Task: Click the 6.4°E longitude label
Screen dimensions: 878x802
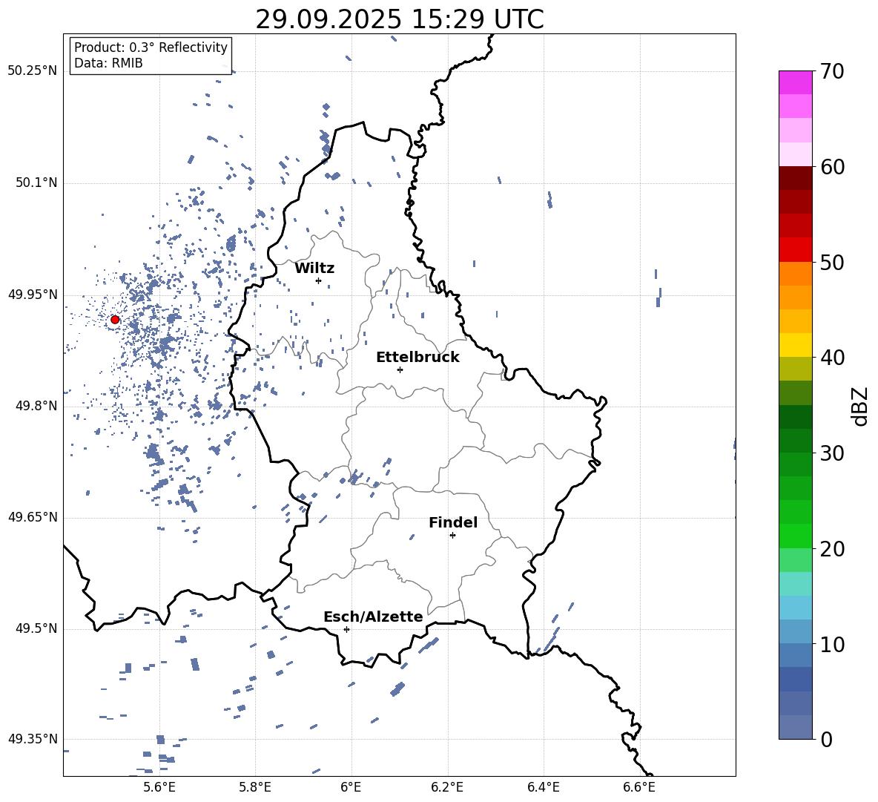Action: tap(543, 787)
